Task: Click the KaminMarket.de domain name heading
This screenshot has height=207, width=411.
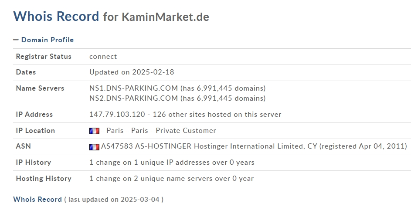Action: (165, 17)
